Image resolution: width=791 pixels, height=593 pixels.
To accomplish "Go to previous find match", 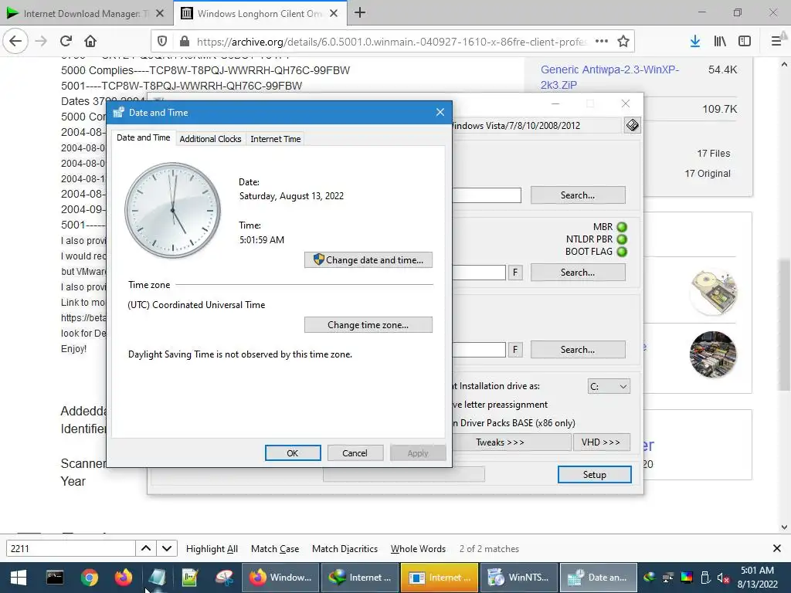I will click(x=146, y=549).
